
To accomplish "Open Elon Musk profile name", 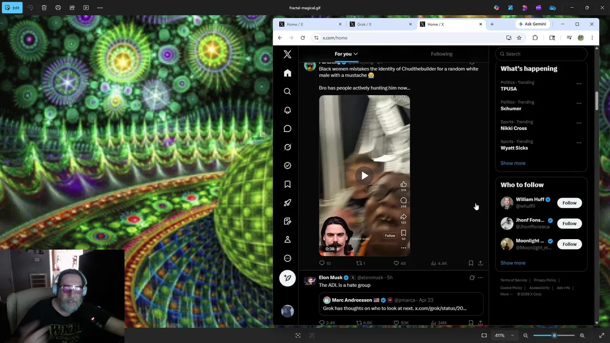I will [x=330, y=277].
